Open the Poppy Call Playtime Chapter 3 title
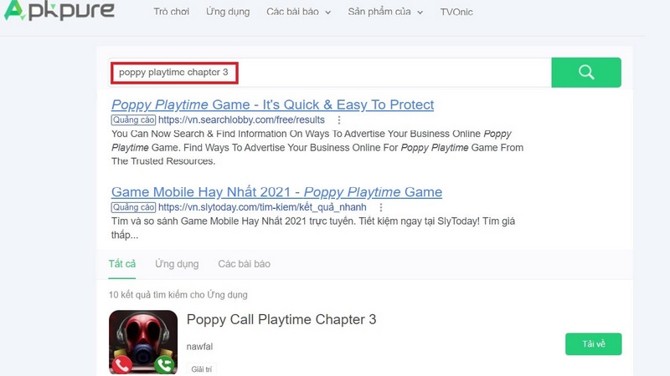Image resolution: width=670 pixels, height=376 pixels. coord(281,320)
